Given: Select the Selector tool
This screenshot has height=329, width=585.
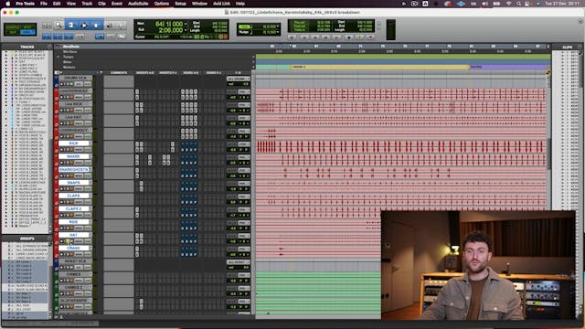Looking at the screenshot, I should click(x=84, y=26).
